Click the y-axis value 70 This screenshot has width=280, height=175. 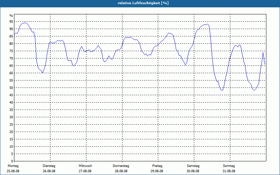11,58
